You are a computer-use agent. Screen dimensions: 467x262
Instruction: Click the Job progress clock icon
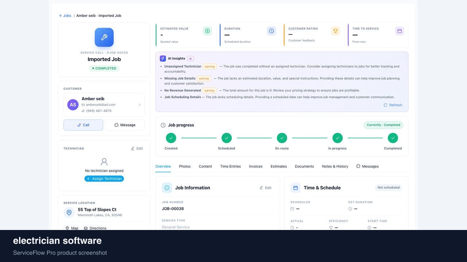[x=163, y=125]
